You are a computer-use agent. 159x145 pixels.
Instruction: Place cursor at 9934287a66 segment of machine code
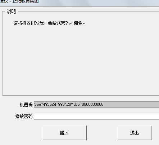[69, 104]
